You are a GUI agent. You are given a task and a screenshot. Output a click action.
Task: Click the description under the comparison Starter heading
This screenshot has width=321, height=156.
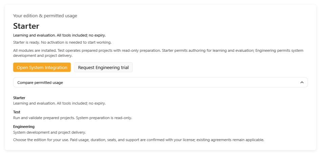point(59,104)
